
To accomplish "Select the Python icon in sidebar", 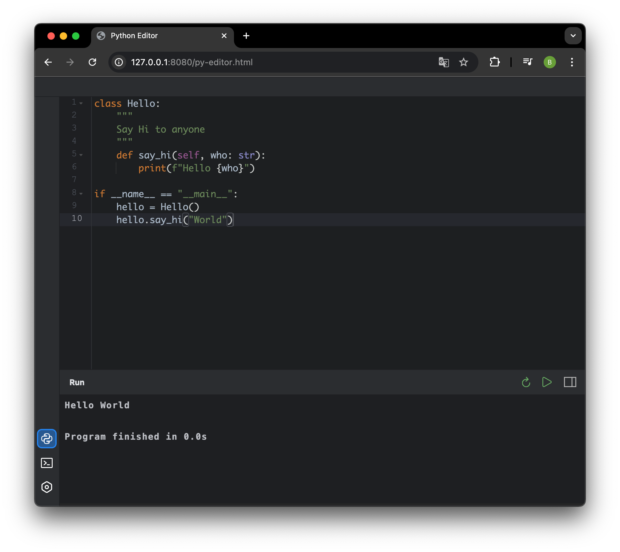I will pos(47,438).
